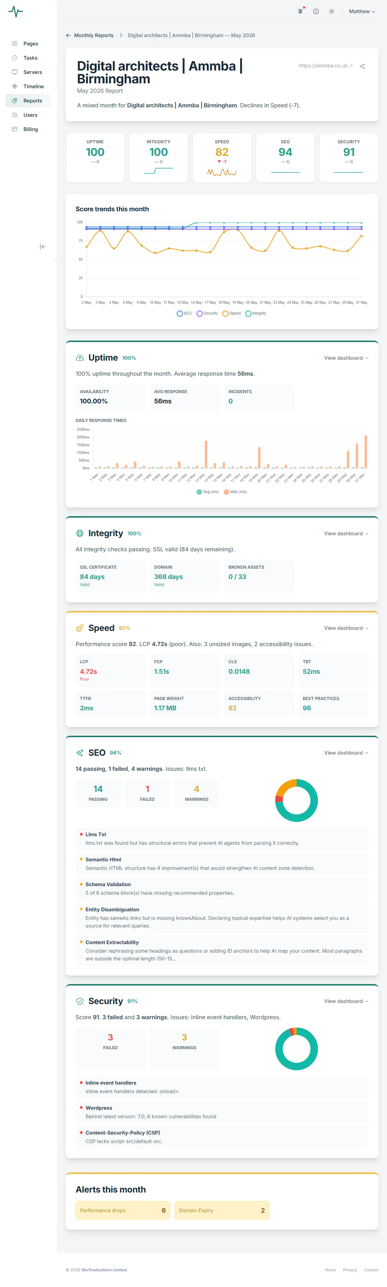Click the heartbeat logo icon

click(15, 11)
